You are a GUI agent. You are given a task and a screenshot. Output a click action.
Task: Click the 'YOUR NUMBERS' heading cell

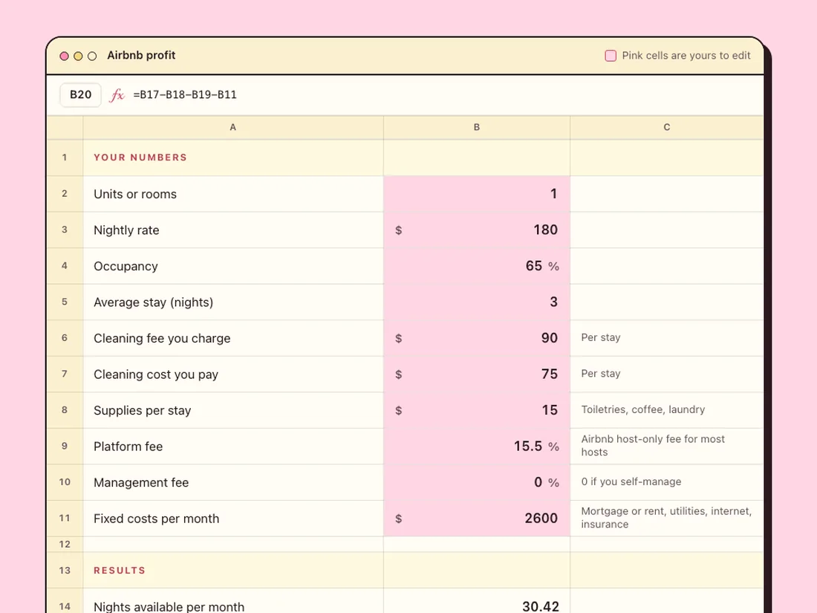click(x=233, y=158)
